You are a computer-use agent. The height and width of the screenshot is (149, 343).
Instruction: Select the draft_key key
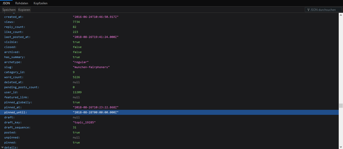(13, 122)
